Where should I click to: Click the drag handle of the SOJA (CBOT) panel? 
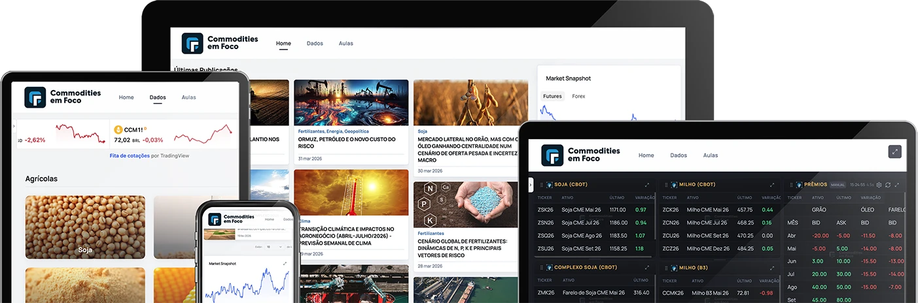click(541, 185)
